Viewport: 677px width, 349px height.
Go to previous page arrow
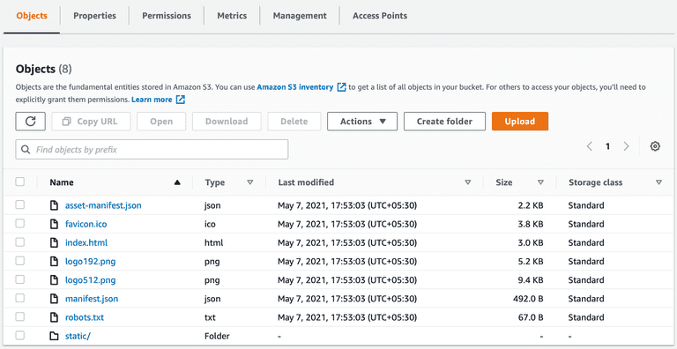pos(590,146)
